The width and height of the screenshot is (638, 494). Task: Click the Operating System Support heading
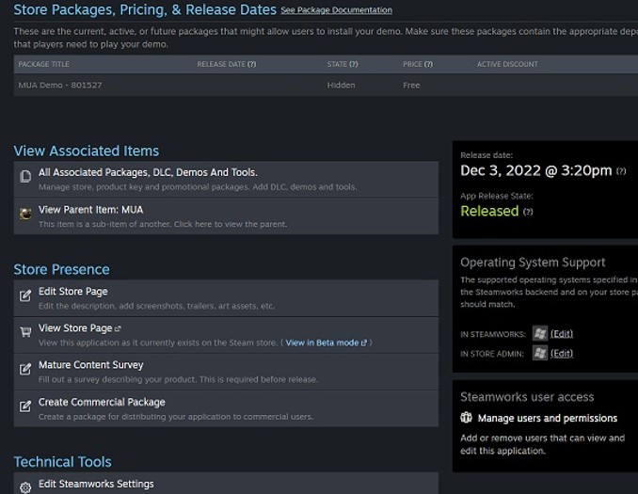533,263
